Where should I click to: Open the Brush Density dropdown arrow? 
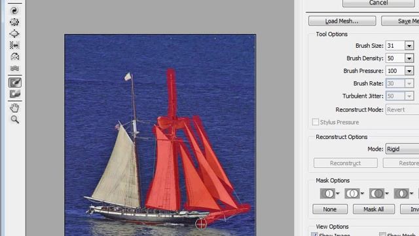point(409,58)
